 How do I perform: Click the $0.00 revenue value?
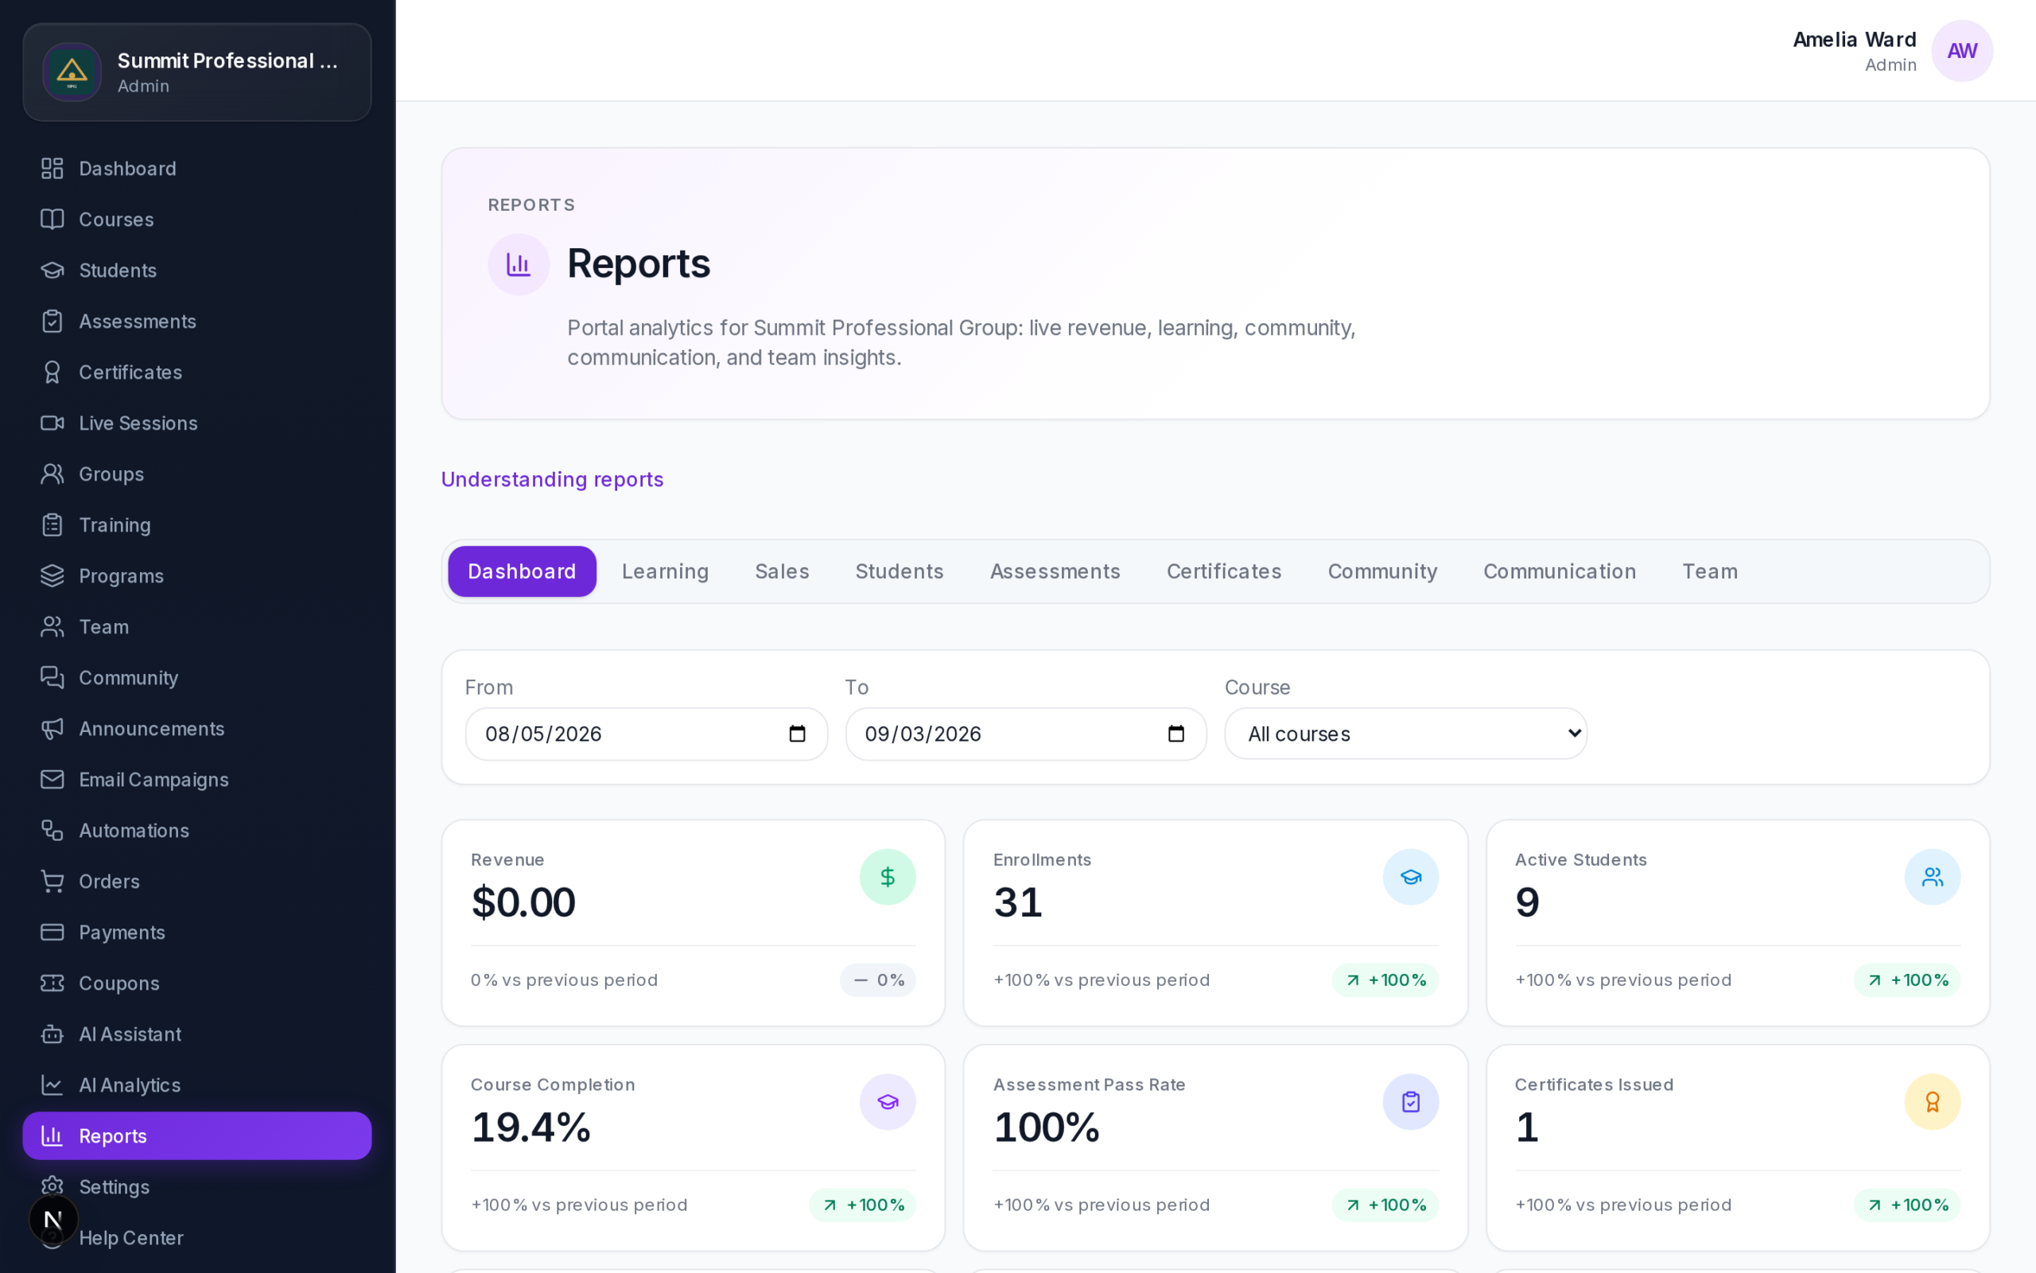pos(523,902)
